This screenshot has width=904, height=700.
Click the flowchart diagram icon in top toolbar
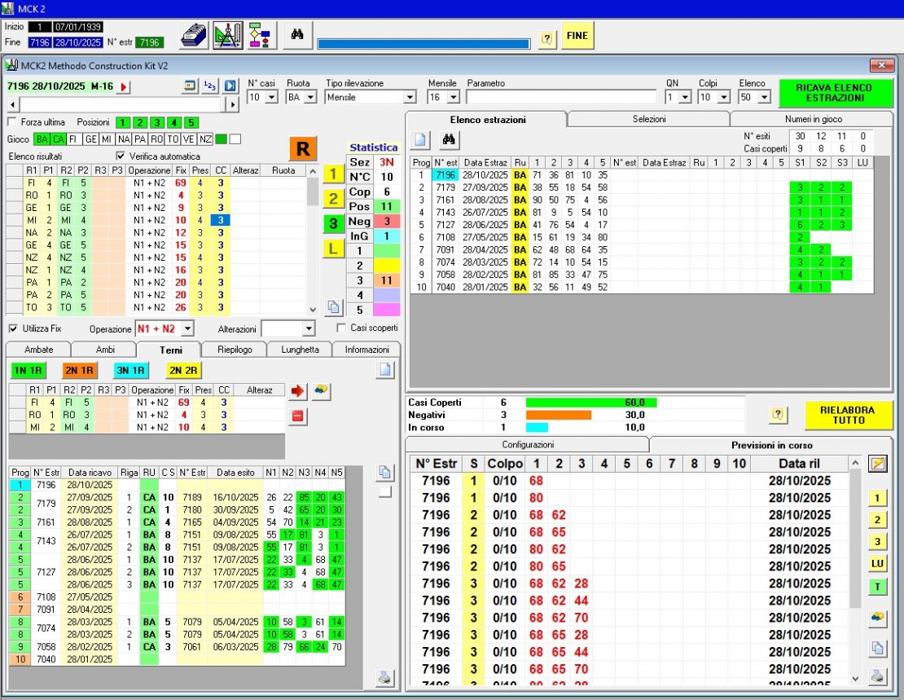click(x=261, y=35)
